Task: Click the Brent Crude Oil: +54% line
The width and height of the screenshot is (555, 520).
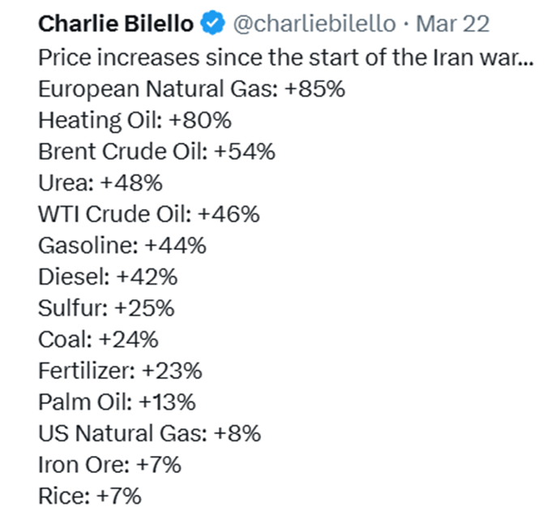Action: click(x=156, y=151)
